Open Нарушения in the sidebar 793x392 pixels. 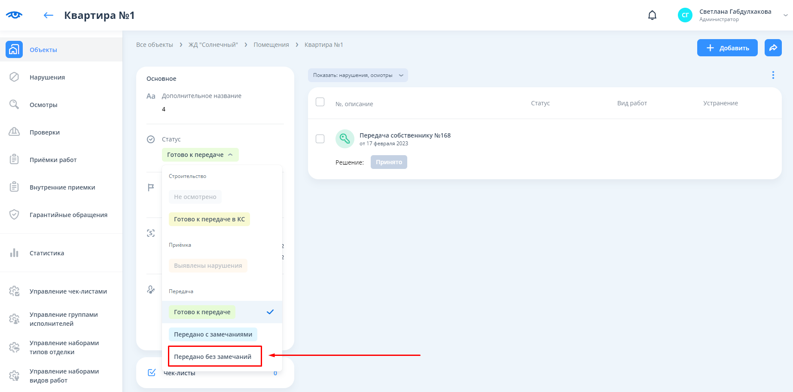[47, 77]
